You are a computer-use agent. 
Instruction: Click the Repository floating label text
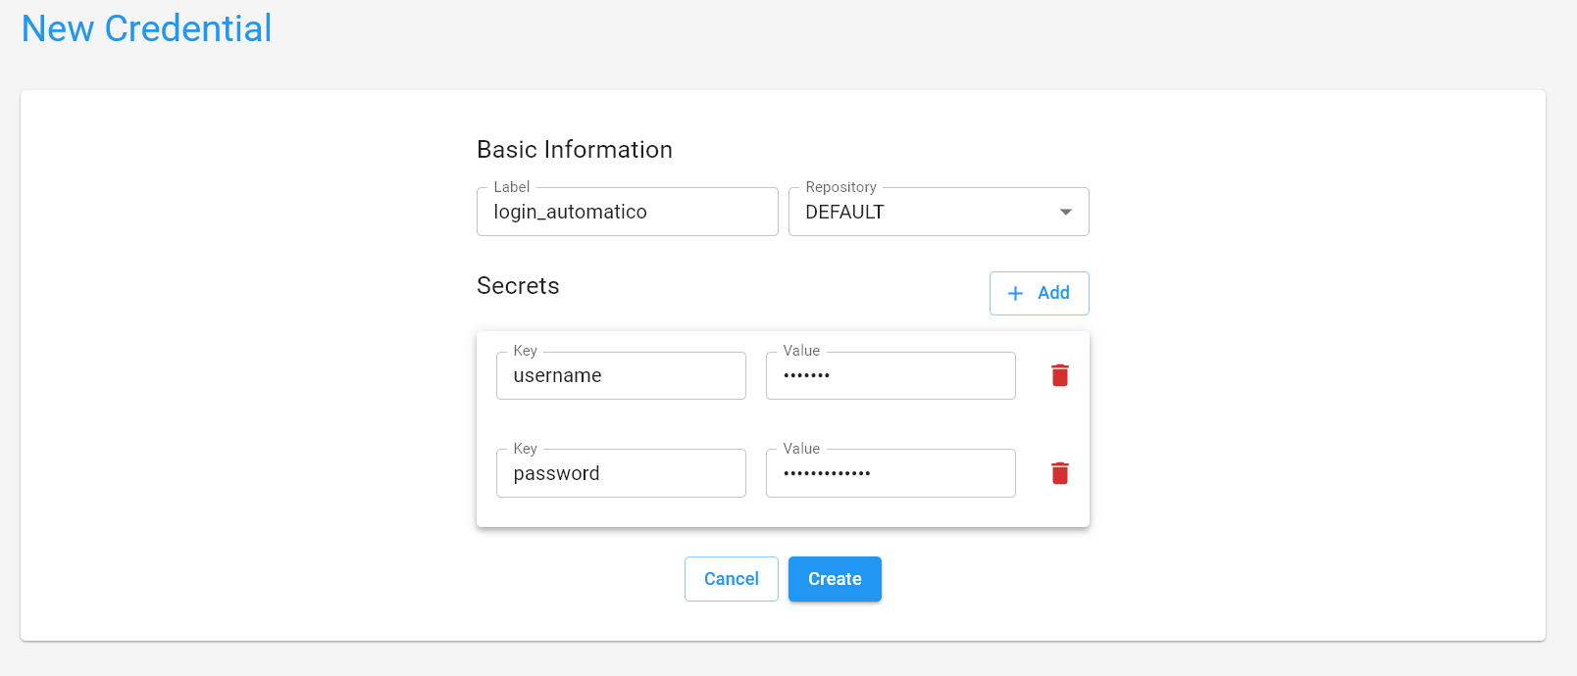[x=840, y=187]
